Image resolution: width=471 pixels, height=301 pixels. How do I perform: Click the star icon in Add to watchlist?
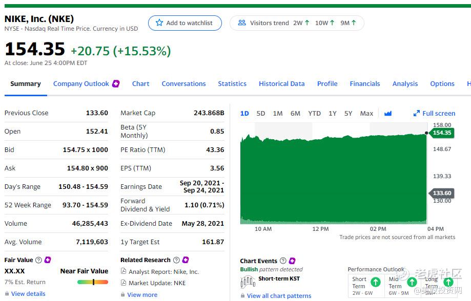coord(159,23)
